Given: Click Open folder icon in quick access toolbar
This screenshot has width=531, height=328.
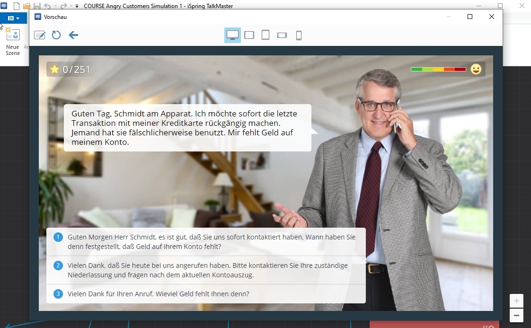Looking at the screenshot, I should point(27,6).
